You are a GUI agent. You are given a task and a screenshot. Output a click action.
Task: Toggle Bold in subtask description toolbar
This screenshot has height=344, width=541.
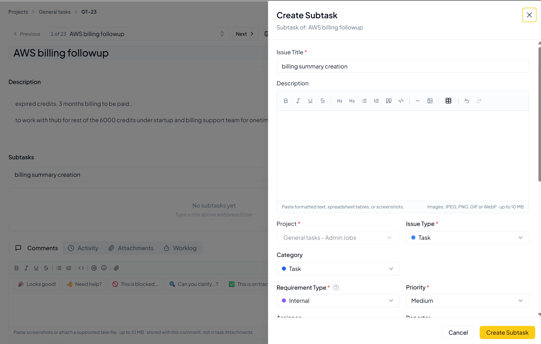286,101
